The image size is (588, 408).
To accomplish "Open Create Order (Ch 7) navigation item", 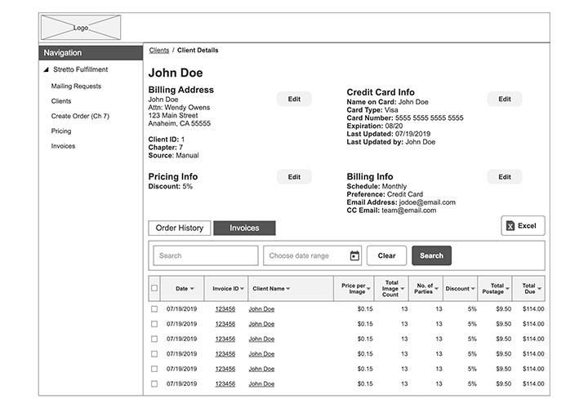I will [x=80, y=116].
